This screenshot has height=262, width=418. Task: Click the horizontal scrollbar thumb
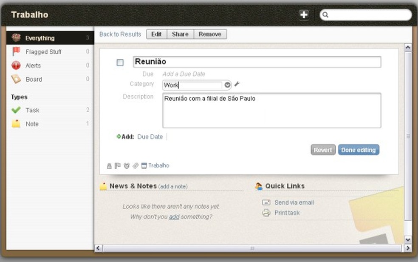pyautogui.click(x=252, y=248)
